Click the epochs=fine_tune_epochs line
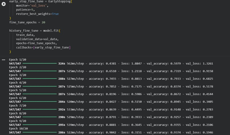Screen dimensions: 230x135 [x=36, y=43]
